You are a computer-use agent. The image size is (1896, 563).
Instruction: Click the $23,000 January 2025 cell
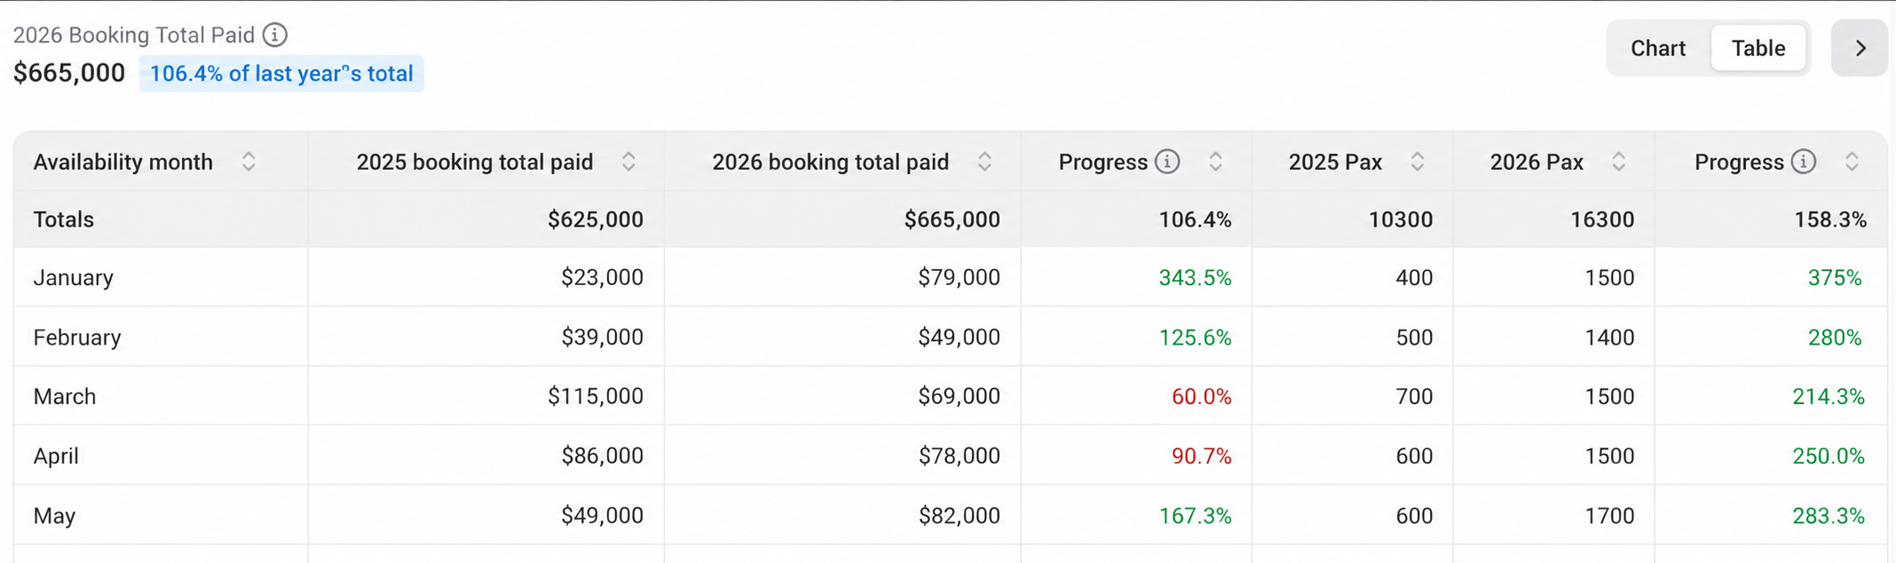pos(602,277)
